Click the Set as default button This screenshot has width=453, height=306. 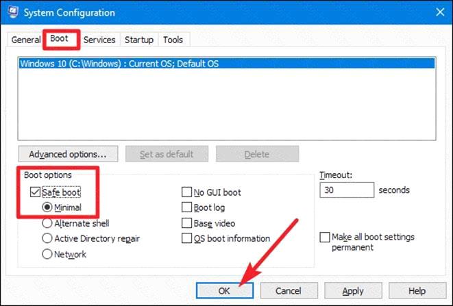[167, 154]
